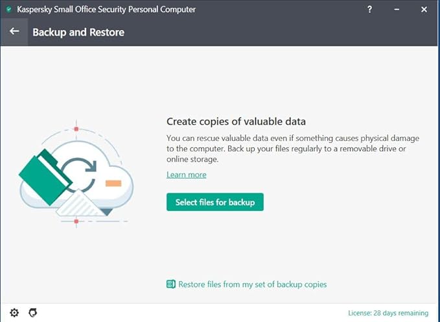Open settings with the gear icon
Image resolution: width=440 pixels, height=322 pixels.
14,313
